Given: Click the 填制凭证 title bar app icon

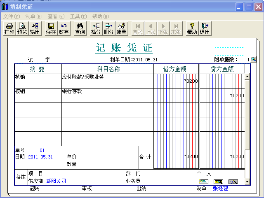Looking at the screenshot, I should point(5,7).
